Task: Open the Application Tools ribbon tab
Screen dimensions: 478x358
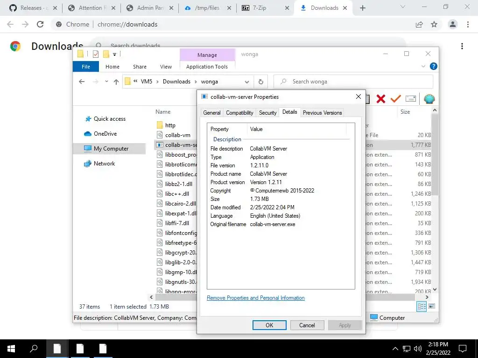Action: click(x=207, y=67)
